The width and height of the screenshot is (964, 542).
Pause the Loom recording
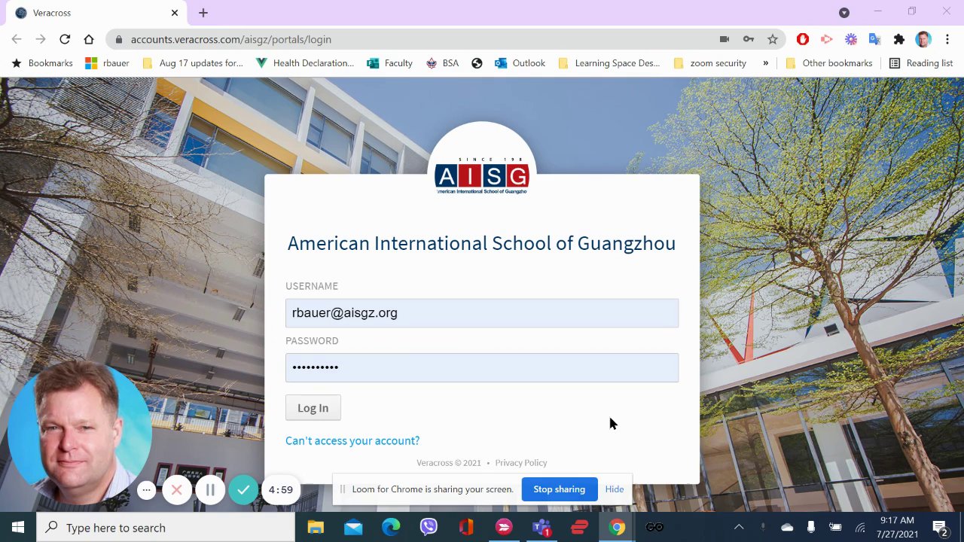210,490
